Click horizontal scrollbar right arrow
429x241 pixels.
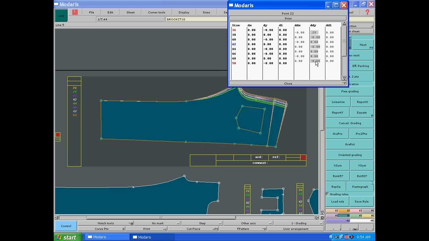pyautogui.click(x=317, y=218)
